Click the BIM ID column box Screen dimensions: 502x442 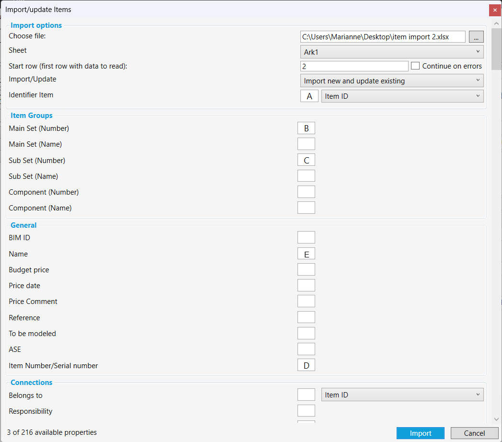point(306,238)
